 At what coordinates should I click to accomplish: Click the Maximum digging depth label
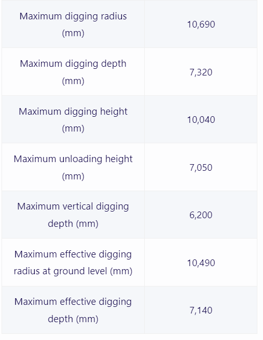coord(73,72)
